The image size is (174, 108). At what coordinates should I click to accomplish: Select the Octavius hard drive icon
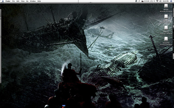tap(166, 17)
